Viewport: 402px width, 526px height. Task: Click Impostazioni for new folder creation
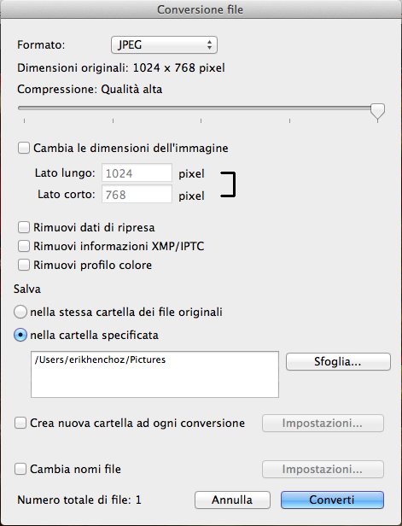323,423
